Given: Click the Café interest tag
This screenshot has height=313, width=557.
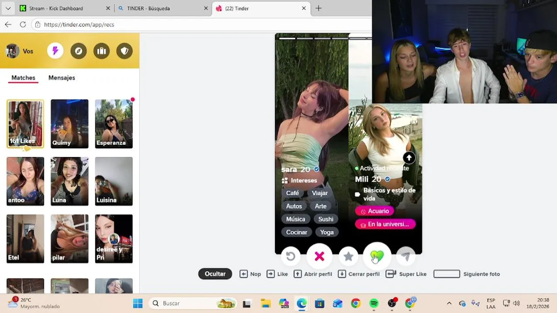Looking at the screenshot, I should tap(292, 193).
